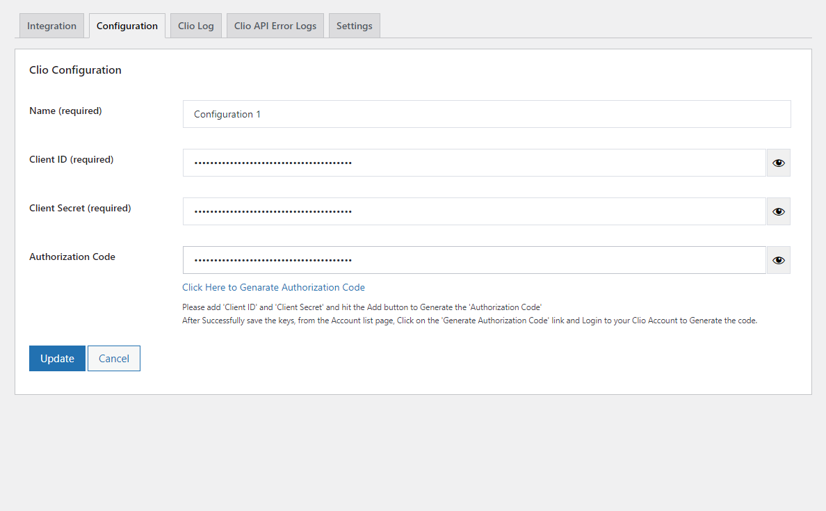
Task: Click the 'Clio Configuration' heading
Action: [75, 70]
